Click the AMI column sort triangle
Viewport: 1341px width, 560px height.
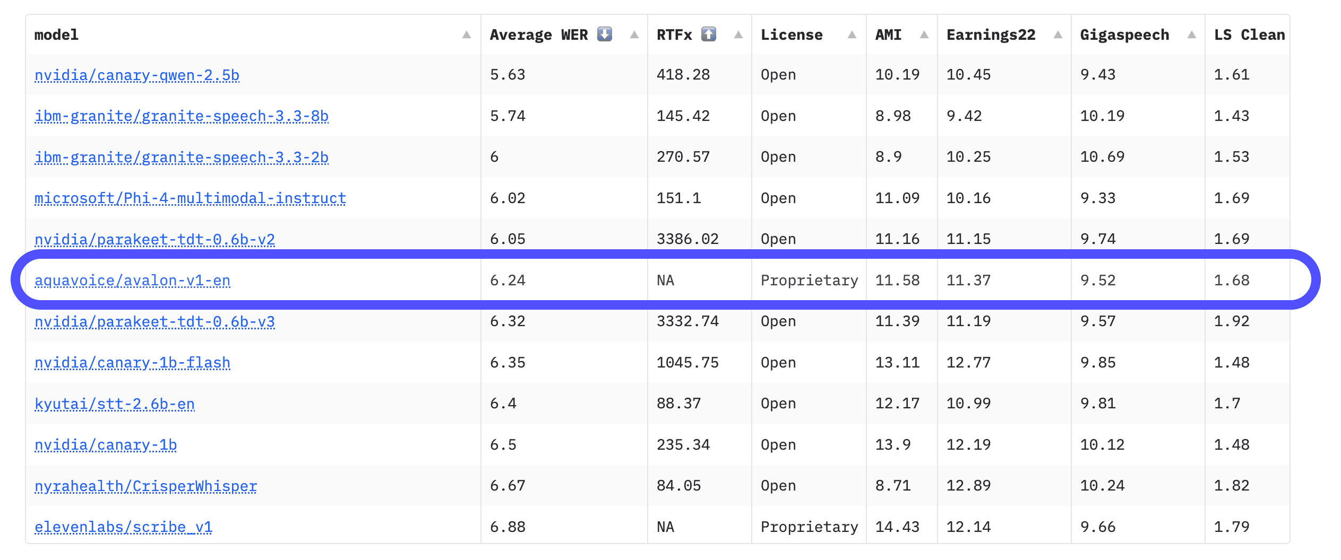(x=924, y=35)
